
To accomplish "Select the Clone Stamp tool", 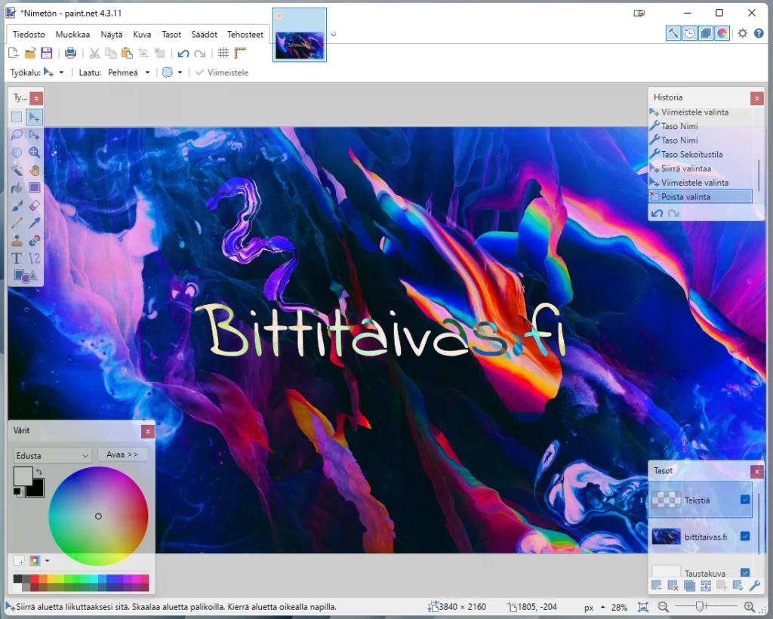I will click(x=17, y=241).
